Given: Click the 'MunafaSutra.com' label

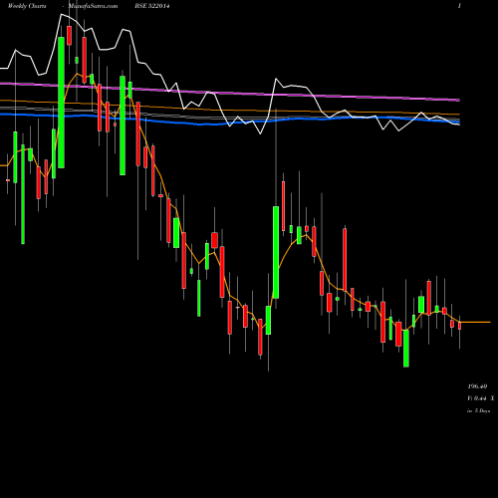Looking at the screenshot, I should click(93, 6).
